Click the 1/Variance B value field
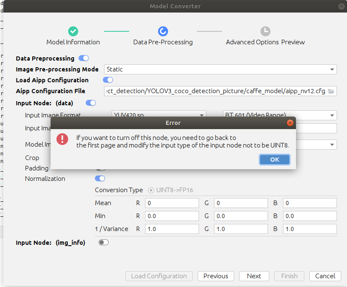This screenshot has width=347, height=287. tap(310, 229)
